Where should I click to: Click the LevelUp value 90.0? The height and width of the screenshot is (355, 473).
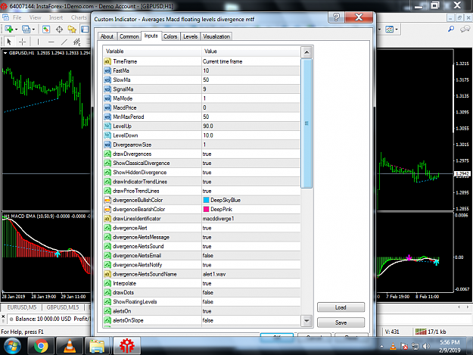[x=251, y=126]
